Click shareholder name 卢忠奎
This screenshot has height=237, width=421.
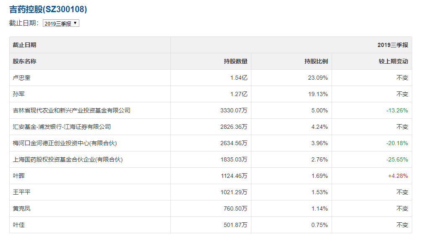point(22,78)
